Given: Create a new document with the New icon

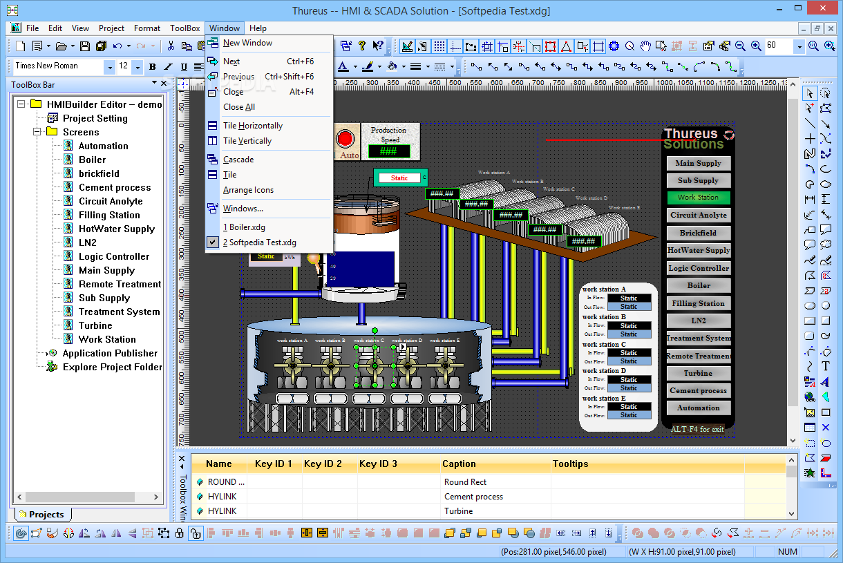Looking at the screenshot, I should click(x=21, y=46).
